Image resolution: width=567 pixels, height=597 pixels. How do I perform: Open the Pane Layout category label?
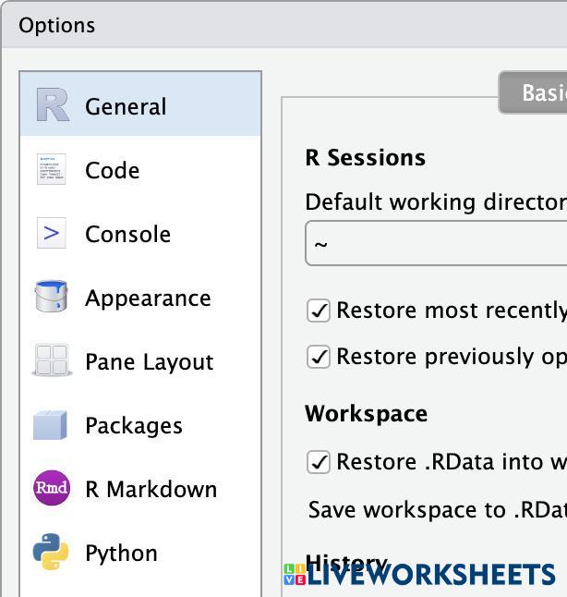pyautogui.click(x=149, y=362)
